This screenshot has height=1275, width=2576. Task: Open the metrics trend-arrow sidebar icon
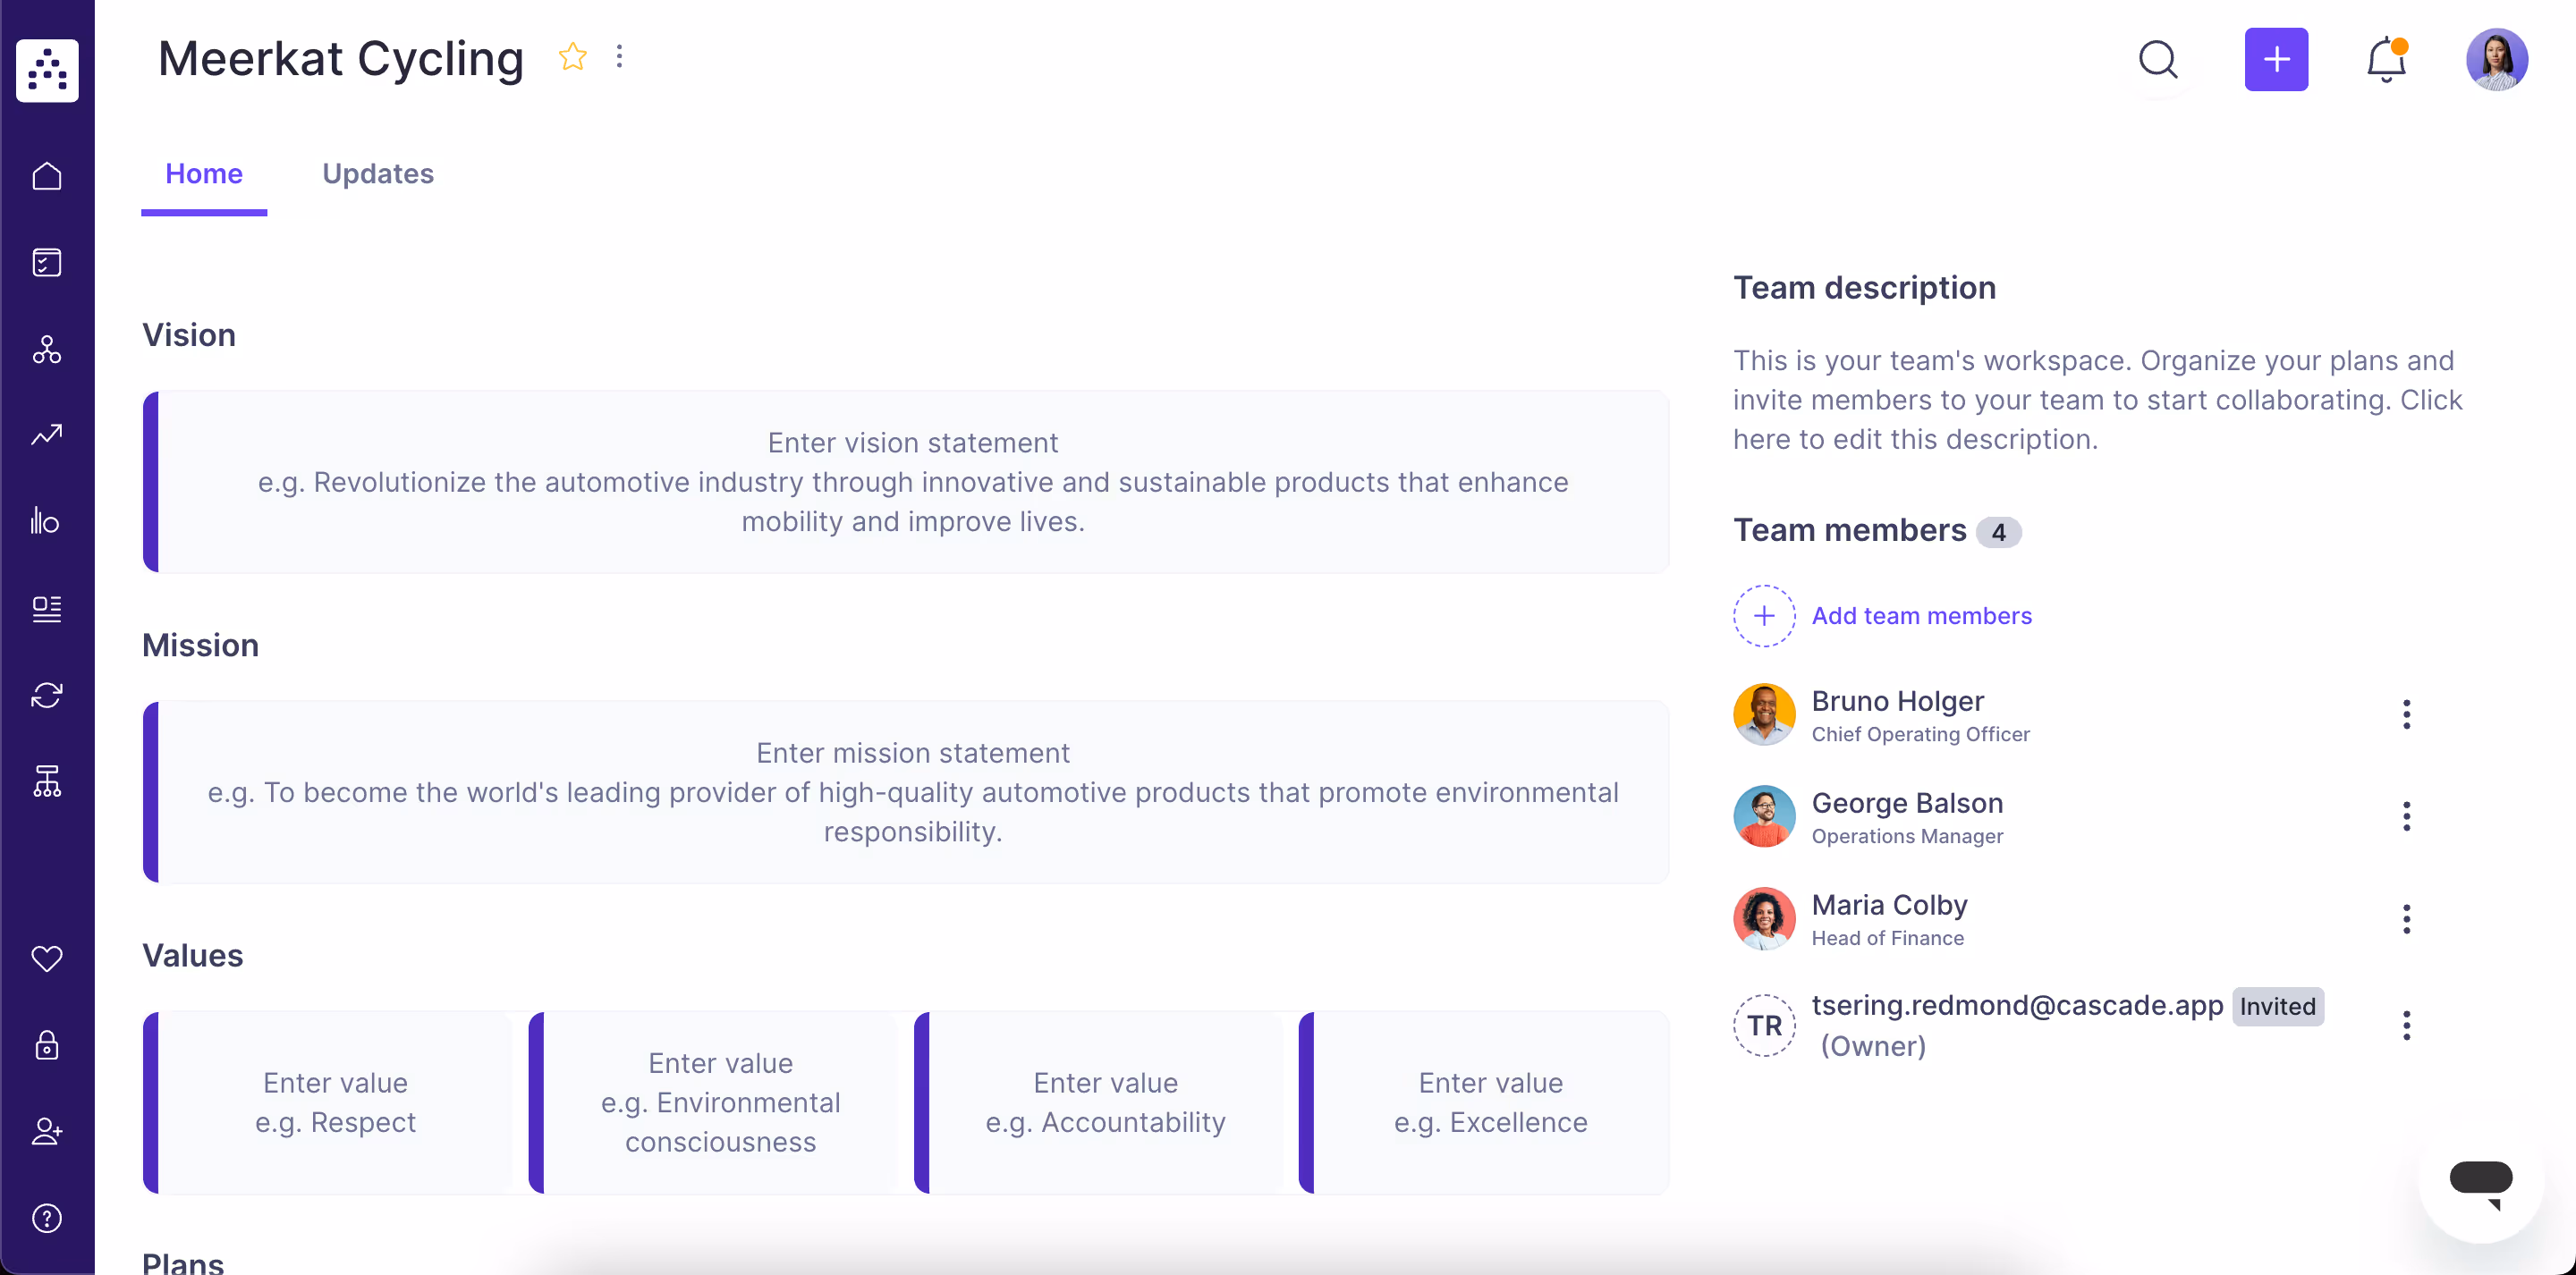coord(47,435)
